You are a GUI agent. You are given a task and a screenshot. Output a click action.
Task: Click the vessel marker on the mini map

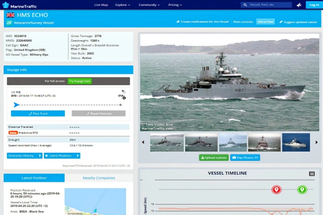[95, 210]
